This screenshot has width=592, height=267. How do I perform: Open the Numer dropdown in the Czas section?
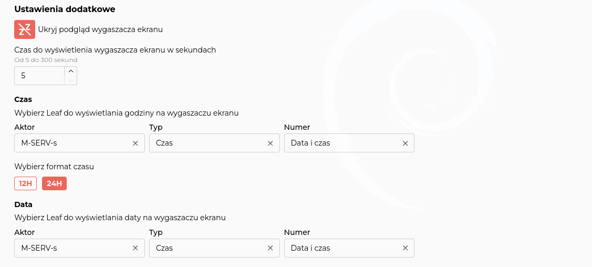[341, 143]
